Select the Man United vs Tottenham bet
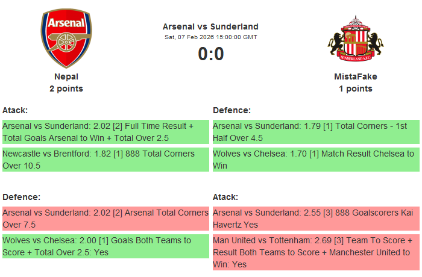422x277 pixels. tap(315, 252)
